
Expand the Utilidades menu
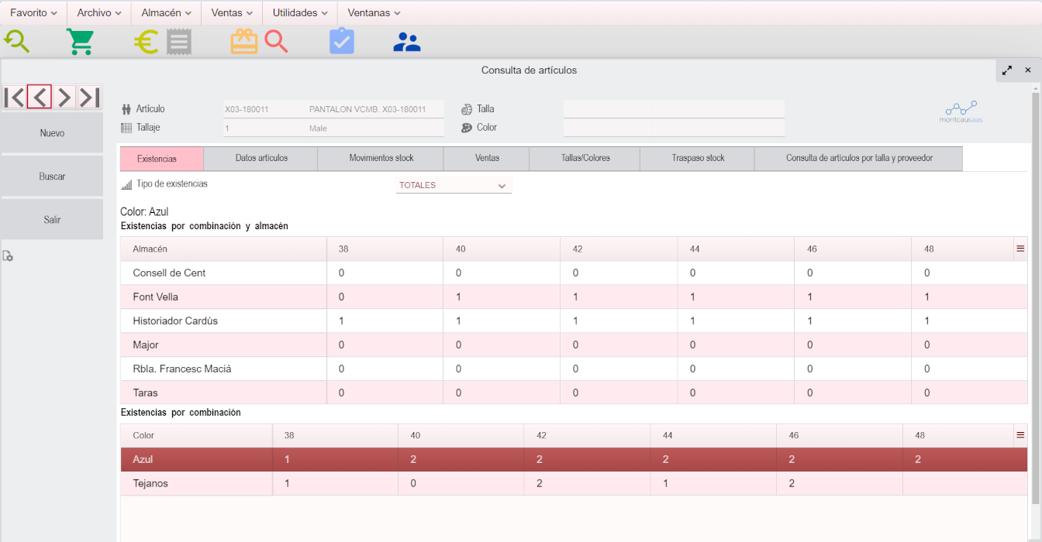[x=300, y=13]
